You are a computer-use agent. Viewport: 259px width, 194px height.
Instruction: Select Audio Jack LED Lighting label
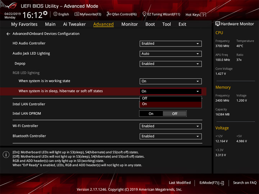[x=31, y=54]
